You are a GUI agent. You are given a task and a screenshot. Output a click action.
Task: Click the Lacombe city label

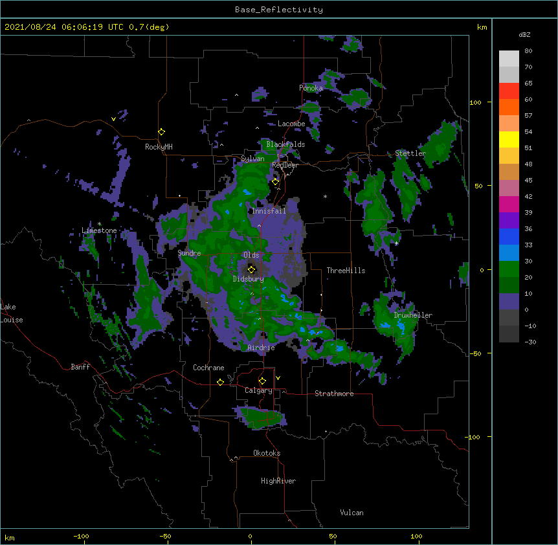tap(291, 124)
